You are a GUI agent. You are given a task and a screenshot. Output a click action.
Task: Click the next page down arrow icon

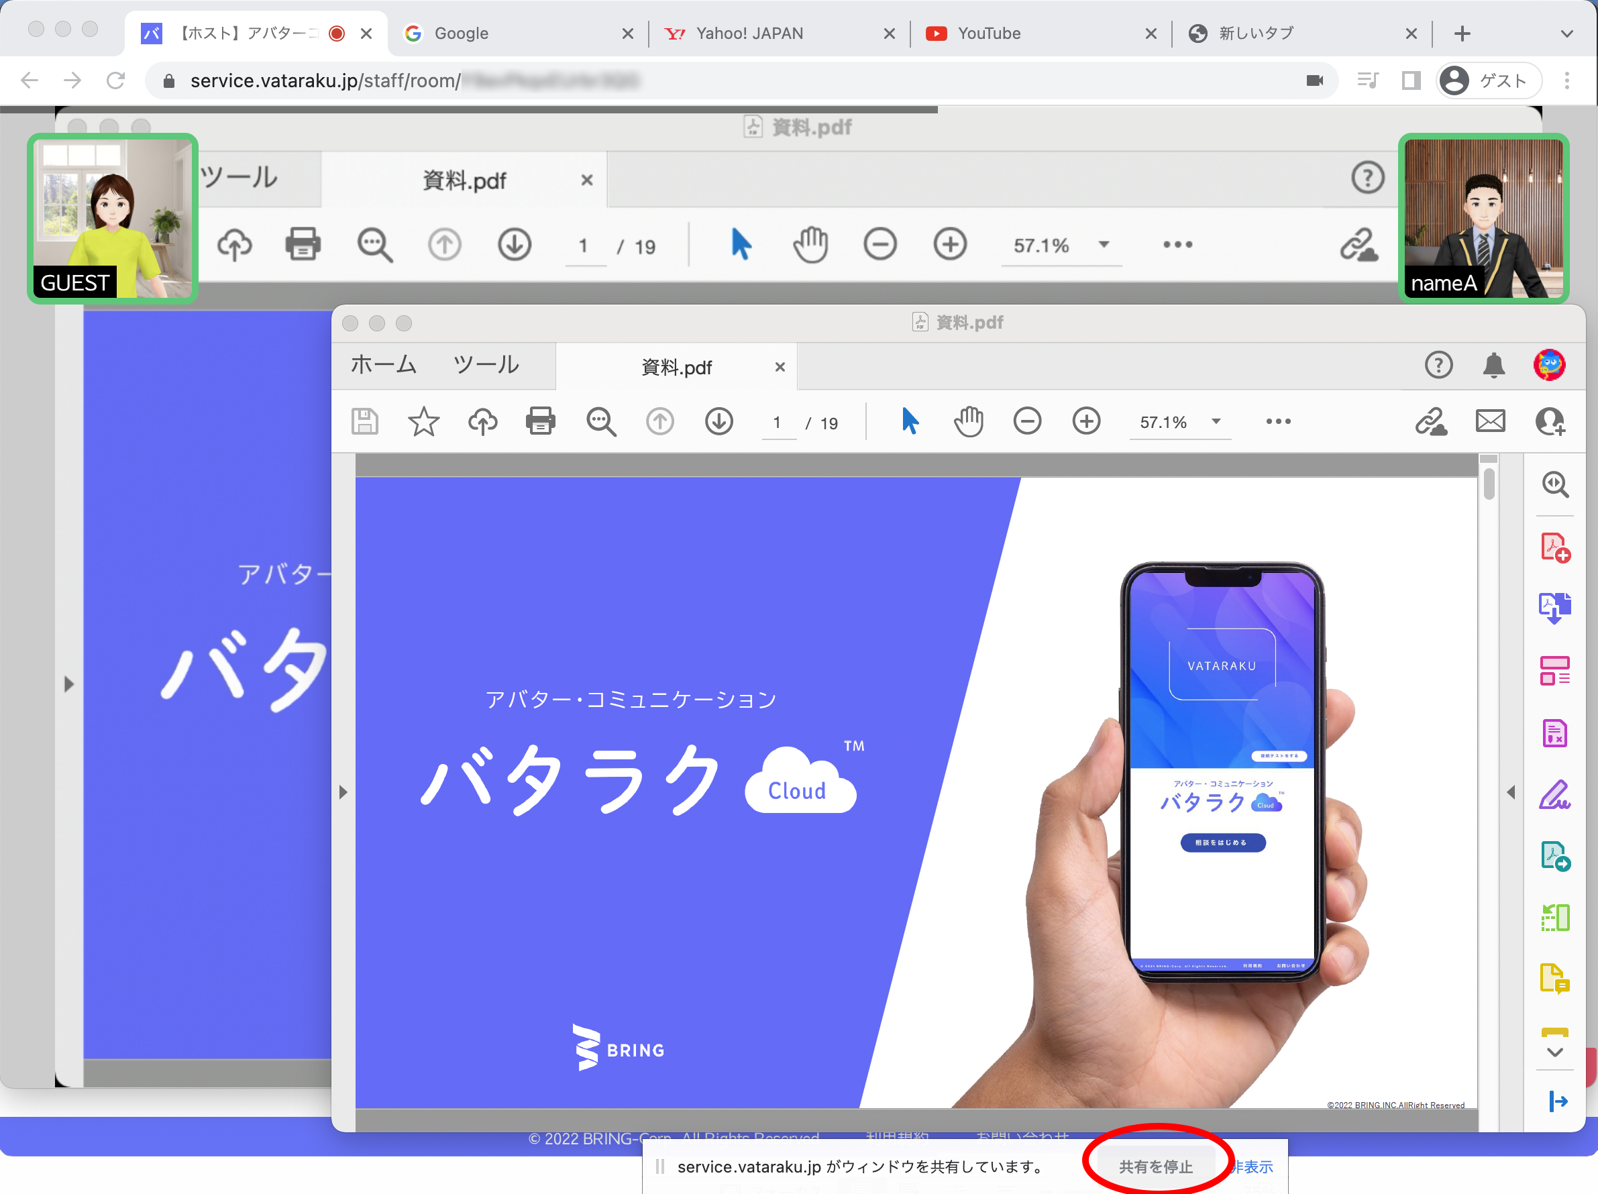click(x=718, y=421)
